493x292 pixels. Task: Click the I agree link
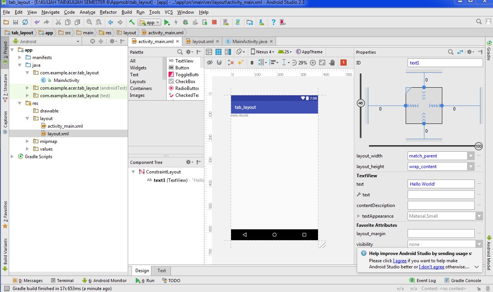tap(400, 261)
